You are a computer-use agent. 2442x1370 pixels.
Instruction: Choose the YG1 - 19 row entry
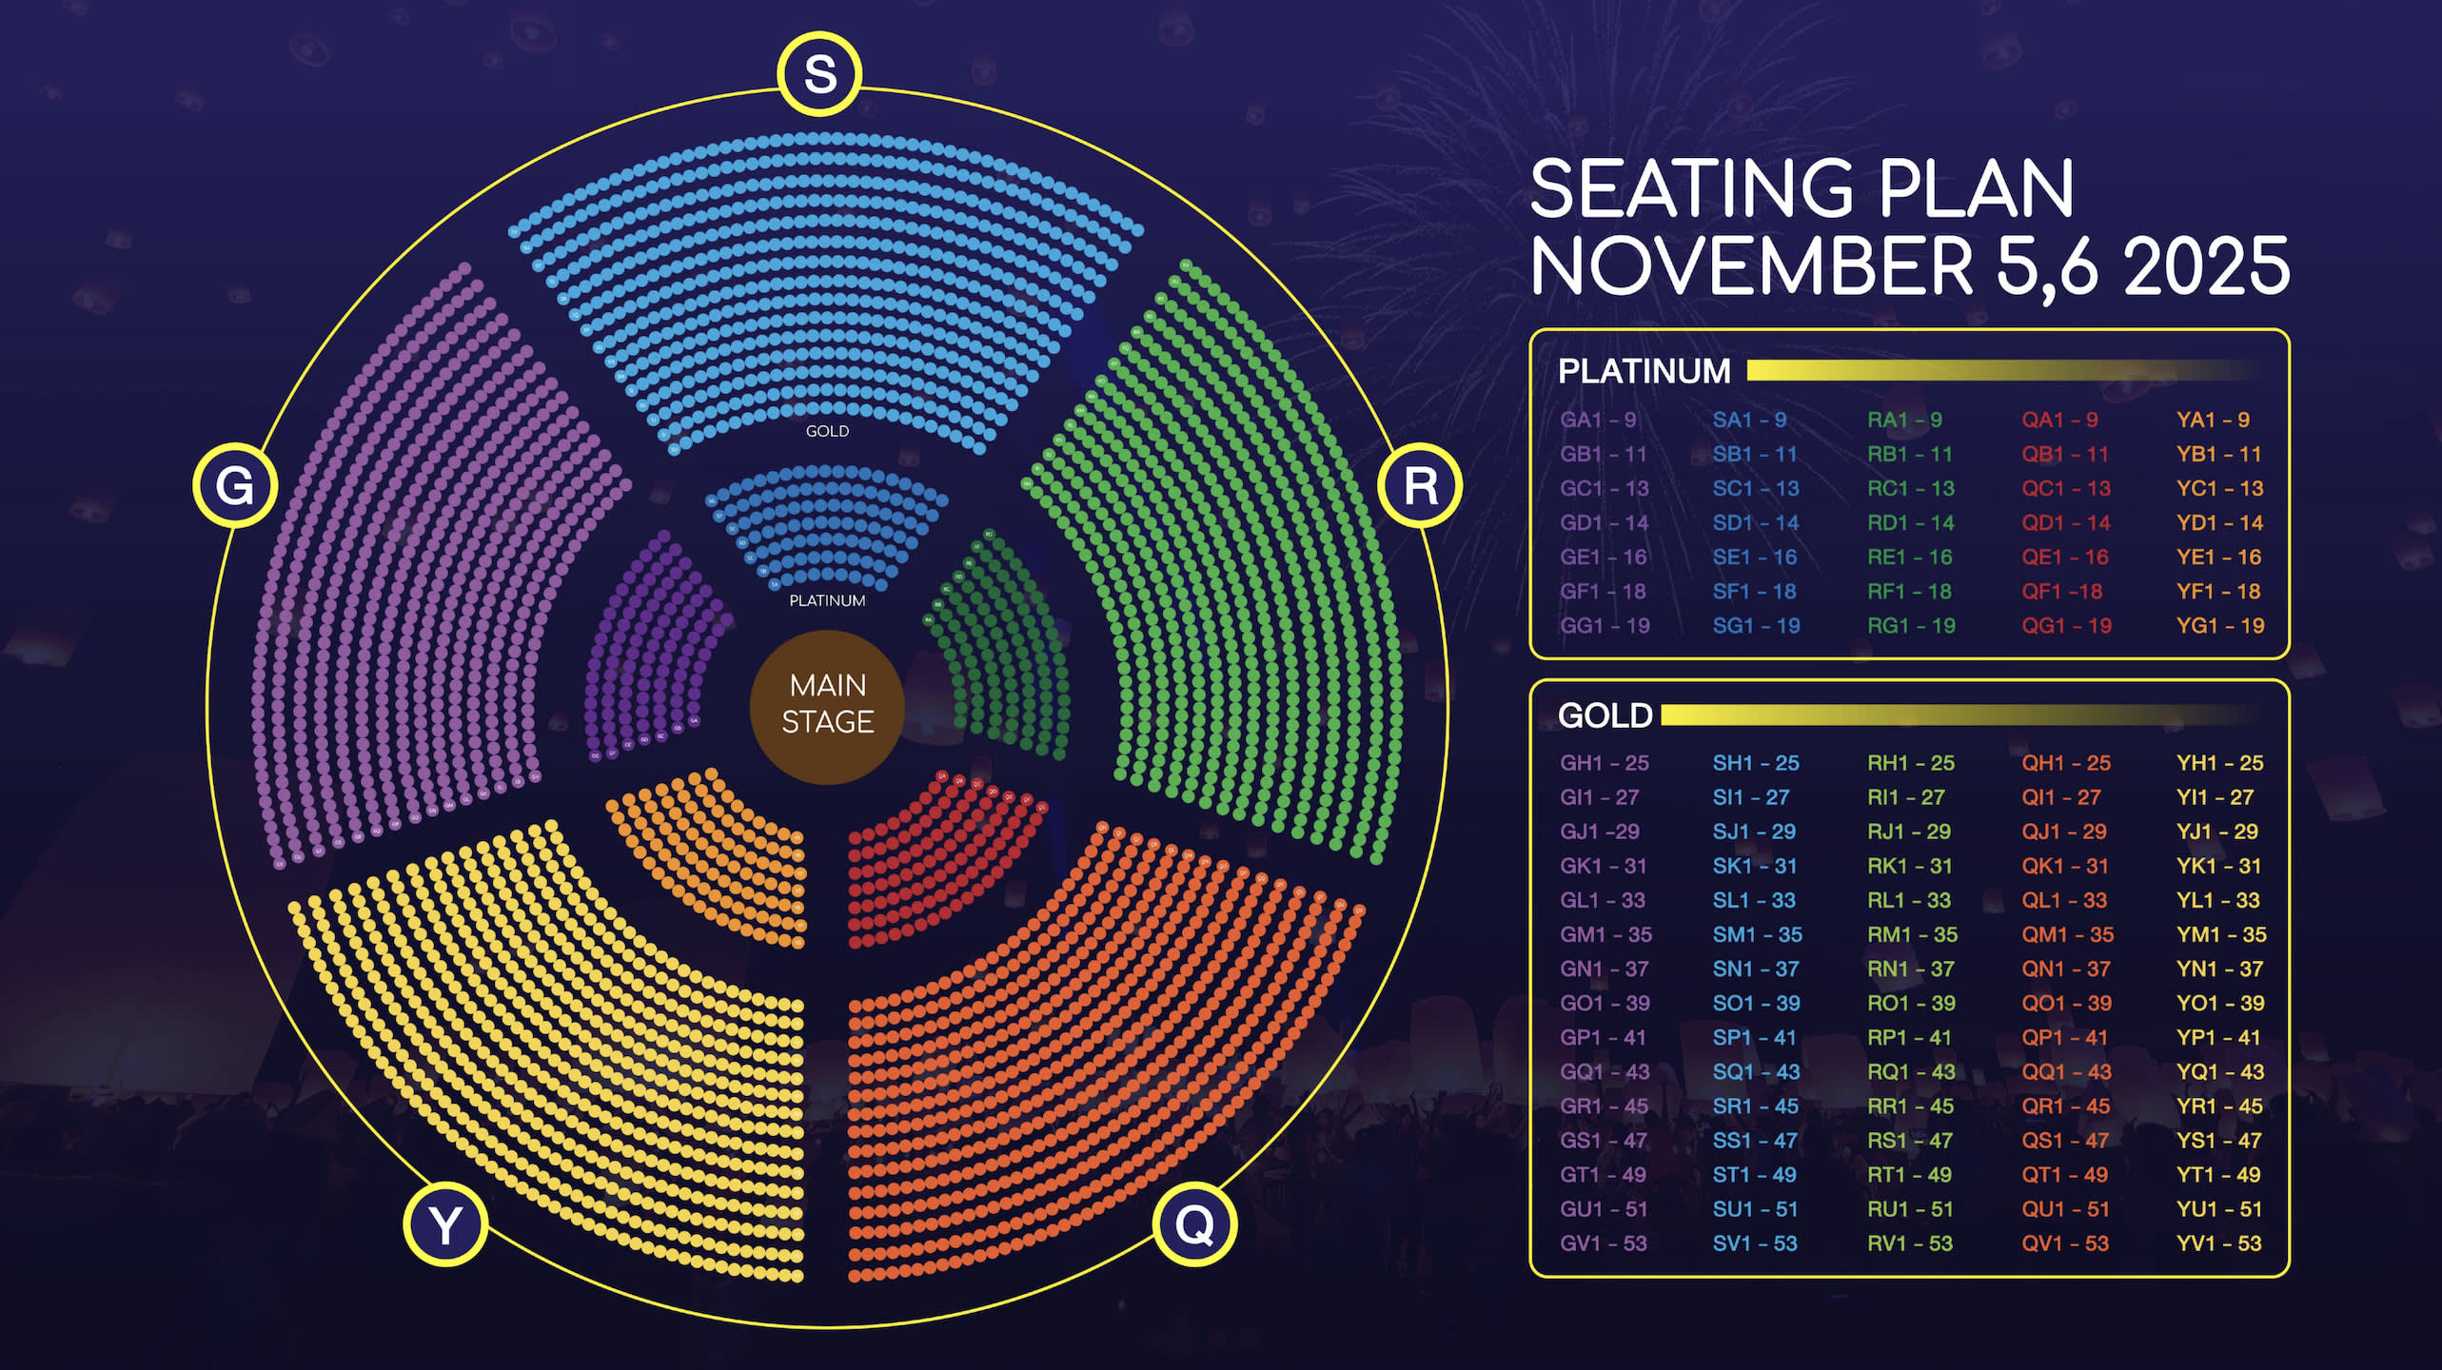(x=2219, y=626)
